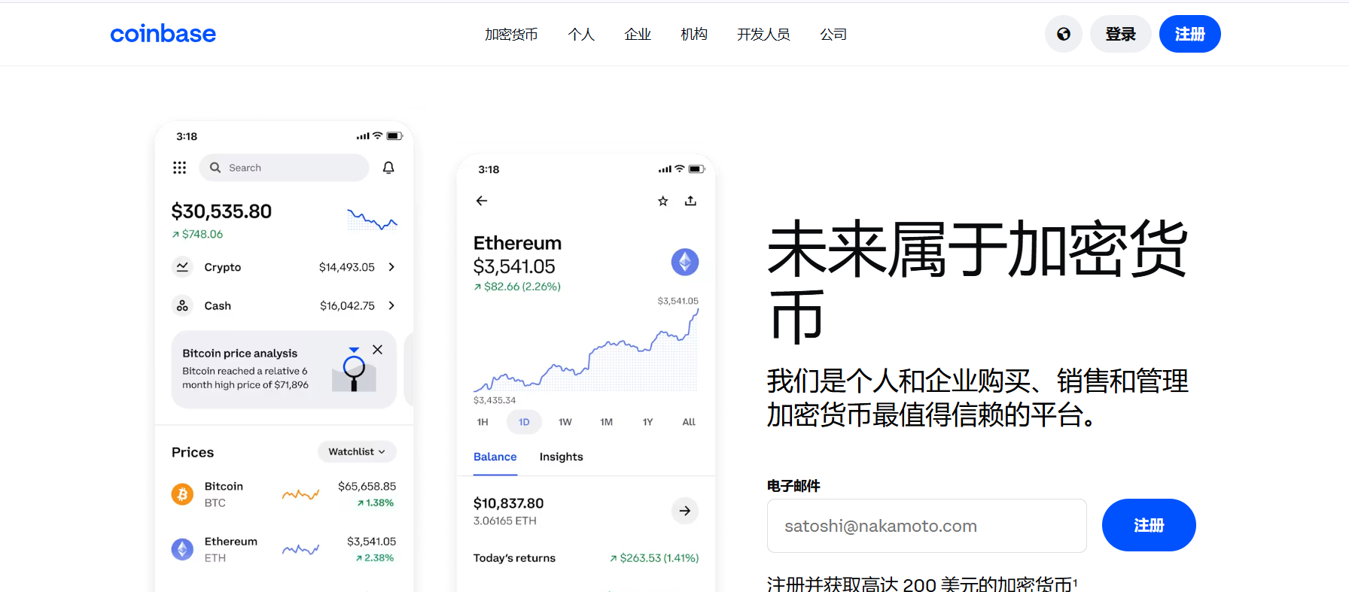This screenshot has width=1349, height=592.
Task: Click the 3.06165 ETH amount
Action: 505,521
